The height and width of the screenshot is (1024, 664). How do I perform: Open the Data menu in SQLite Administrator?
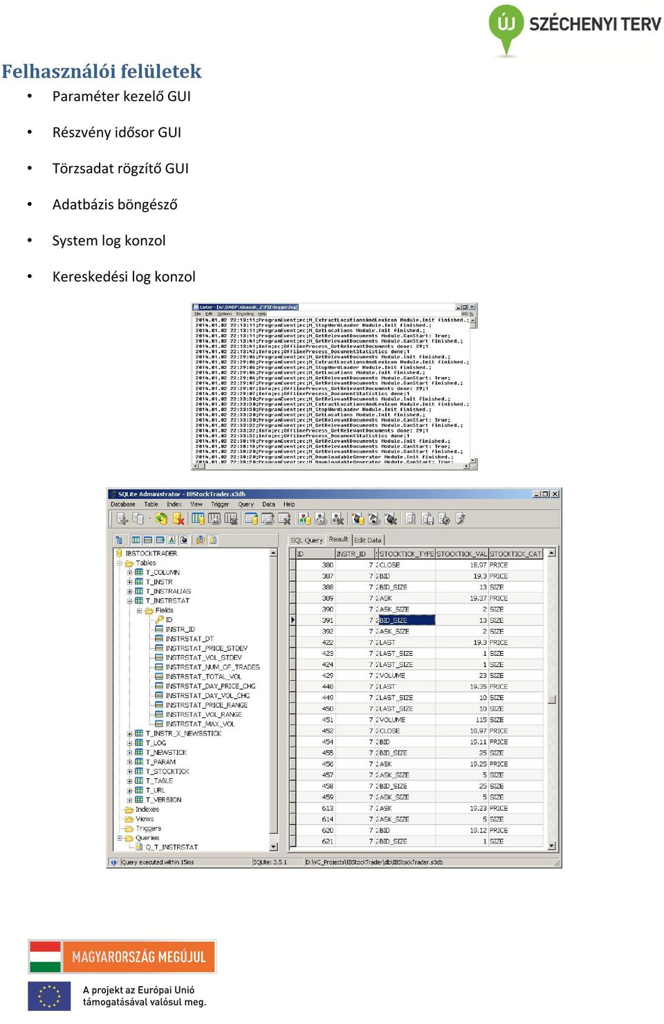269,504
